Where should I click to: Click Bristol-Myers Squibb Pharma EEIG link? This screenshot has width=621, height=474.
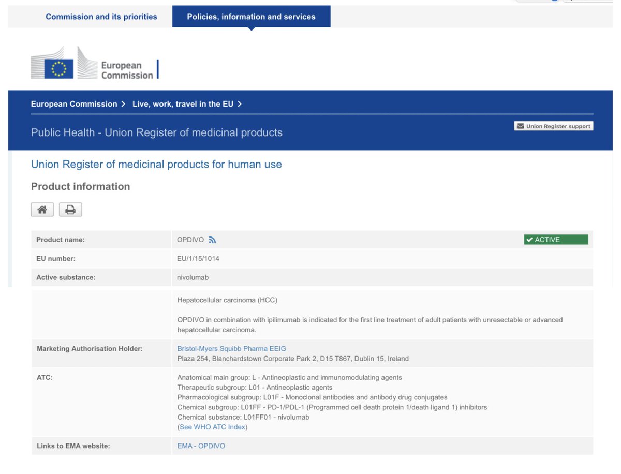pos(231,348)
